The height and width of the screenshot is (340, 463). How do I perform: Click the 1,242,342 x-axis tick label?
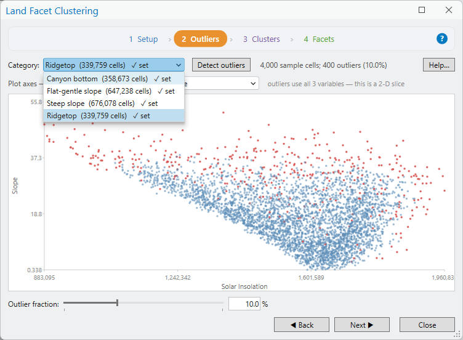178,278
